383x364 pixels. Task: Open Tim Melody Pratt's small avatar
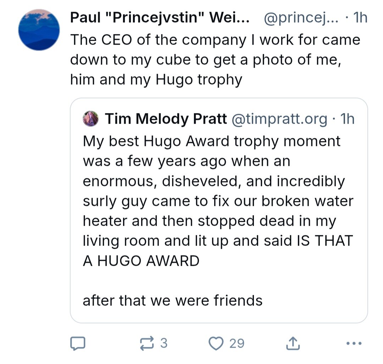click(91, 119)
